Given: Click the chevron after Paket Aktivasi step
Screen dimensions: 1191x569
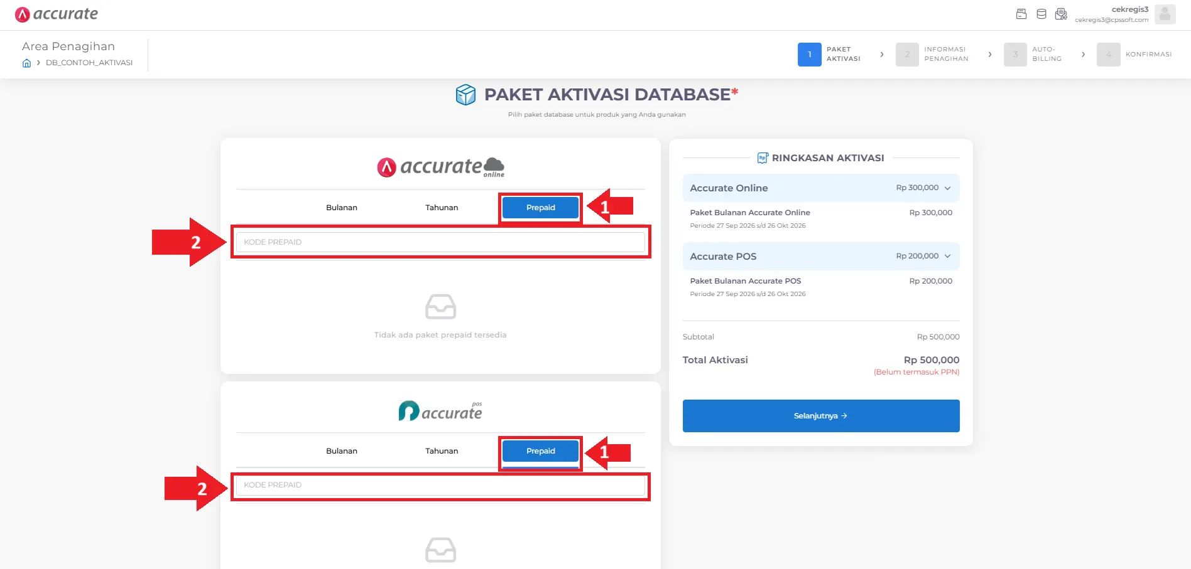Looking at the screenshot, I should click(882, 55).
